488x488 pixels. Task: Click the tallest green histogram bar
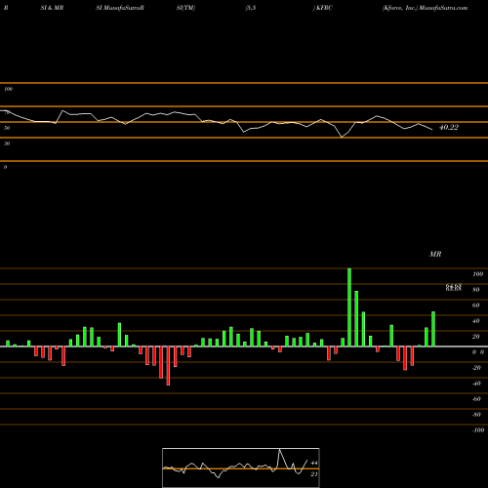(x=349, y=307)
